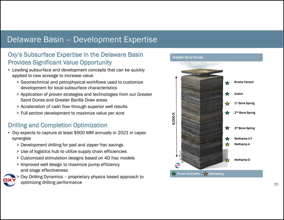Click the Delineating legend star

tap(206, 174)
